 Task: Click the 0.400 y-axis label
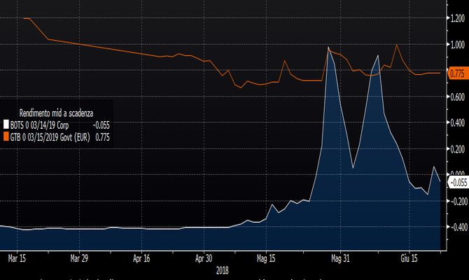[x=457, y=122]
